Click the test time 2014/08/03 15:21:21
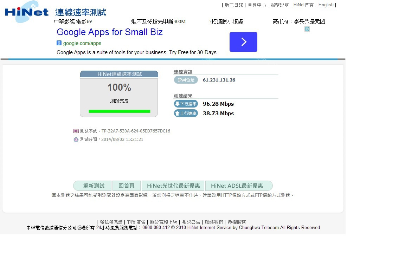405x253 pixels. 122,140
